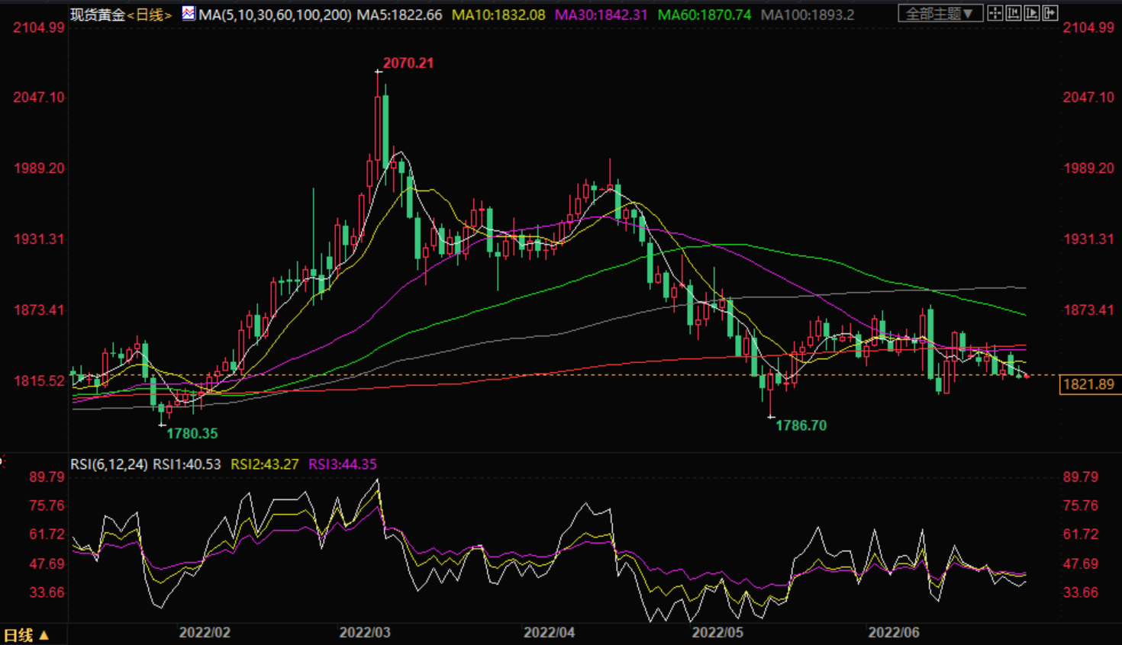Click the MA100:1893.2 value
Screen dimensions: 1122x645
click(808, 14)
